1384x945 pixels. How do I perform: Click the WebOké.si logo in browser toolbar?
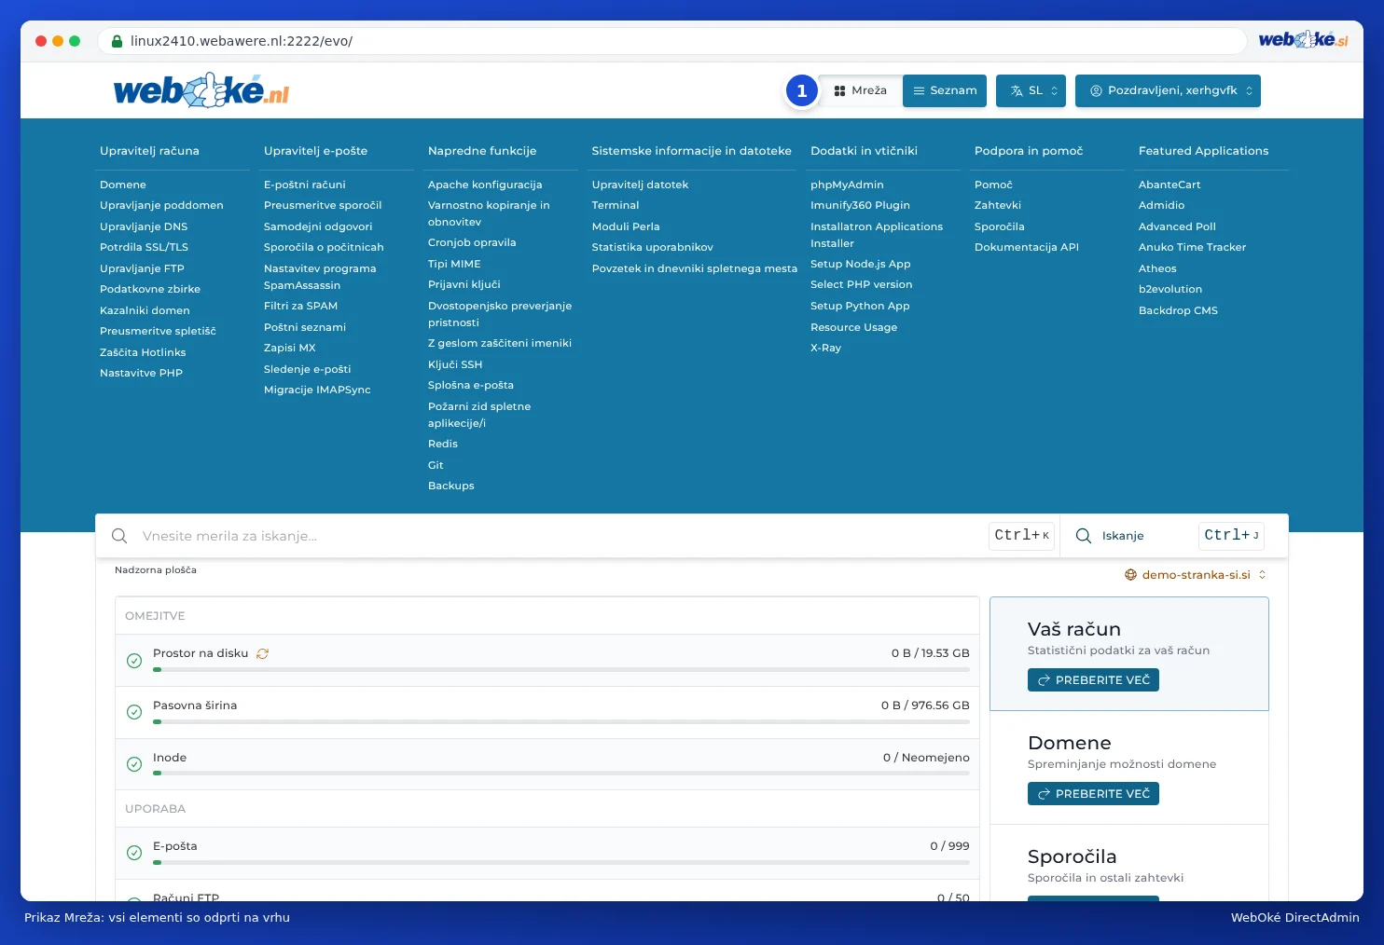[1303, 40]
